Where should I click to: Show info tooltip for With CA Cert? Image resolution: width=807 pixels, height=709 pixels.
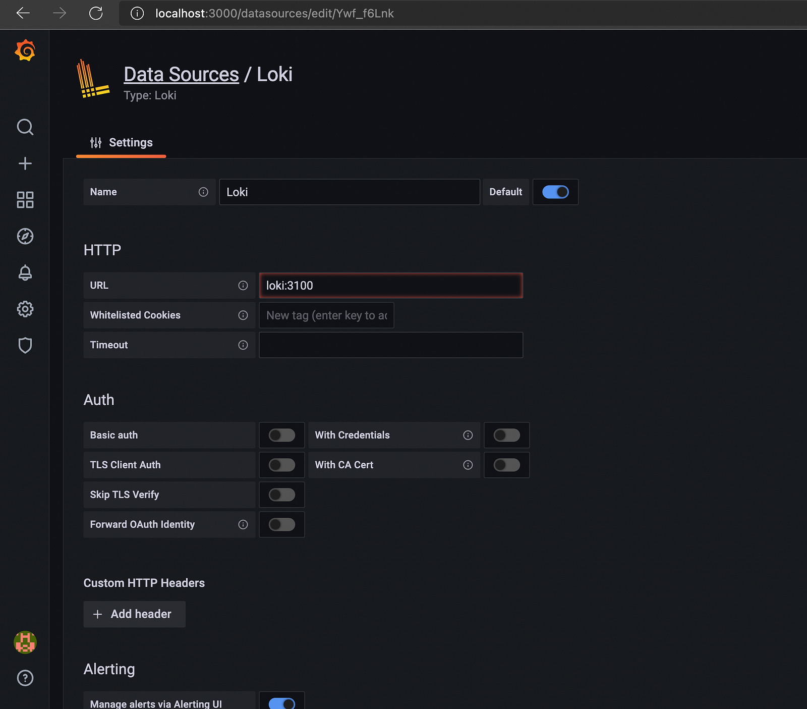coord(468,465)
